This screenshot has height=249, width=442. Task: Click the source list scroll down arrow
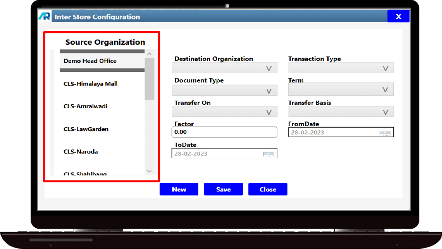point(149,171)
